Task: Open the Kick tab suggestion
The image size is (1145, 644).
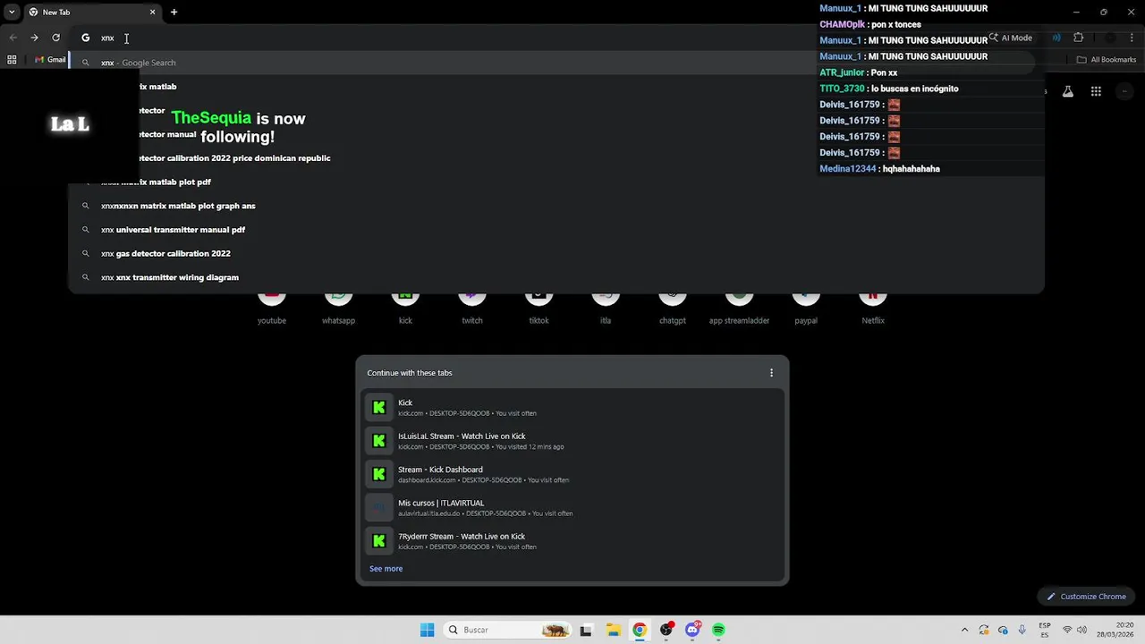Action: point(572,407)
